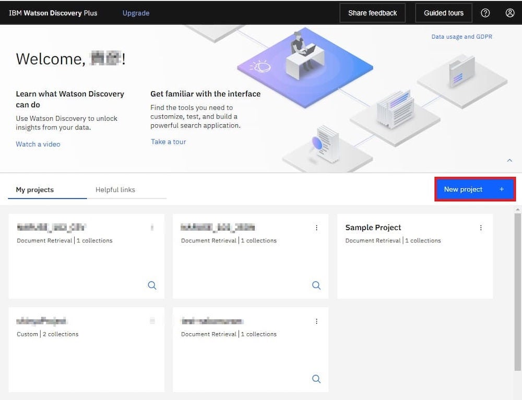Collapse the welcome banner with the chevron
This screenshot has width=522, height=400.
[510, 160]
